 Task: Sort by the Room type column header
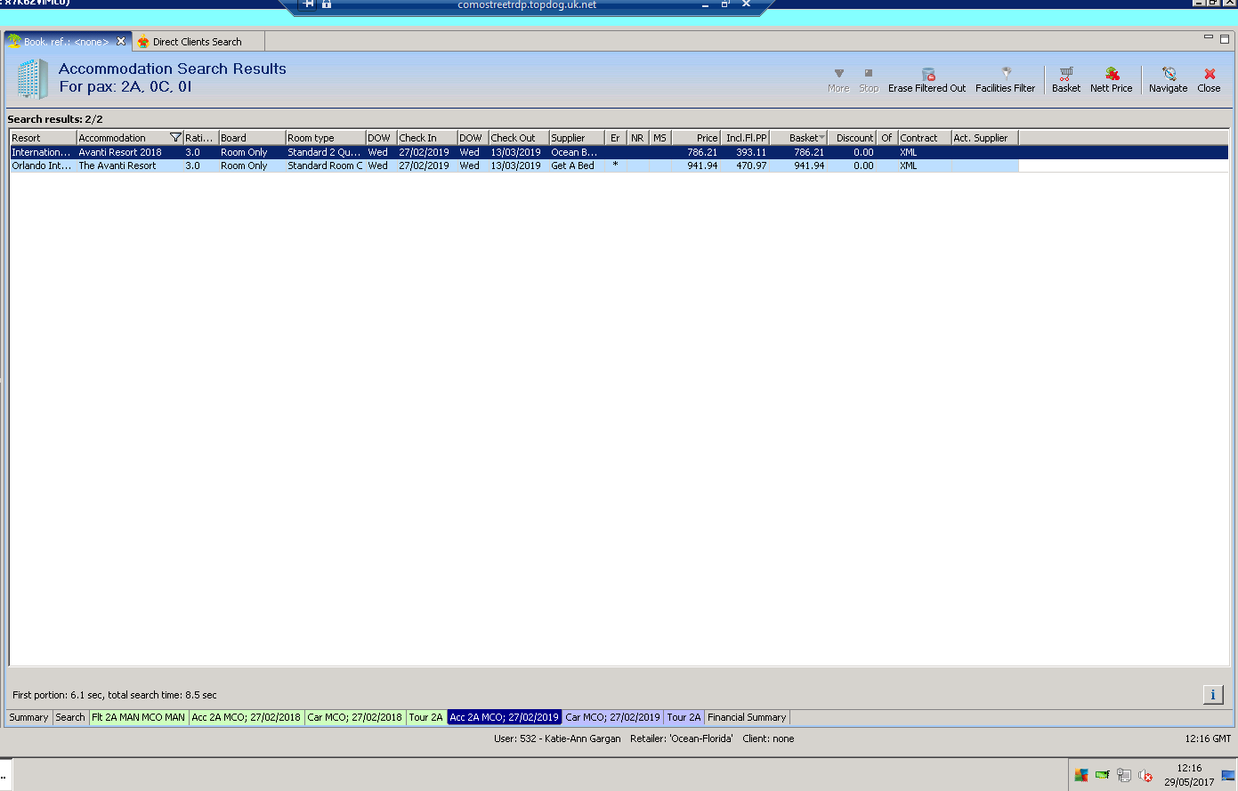click(325, 138)
